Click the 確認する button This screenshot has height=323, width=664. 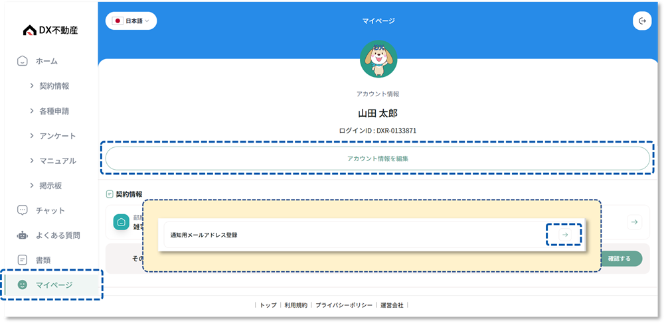[620, 258]
